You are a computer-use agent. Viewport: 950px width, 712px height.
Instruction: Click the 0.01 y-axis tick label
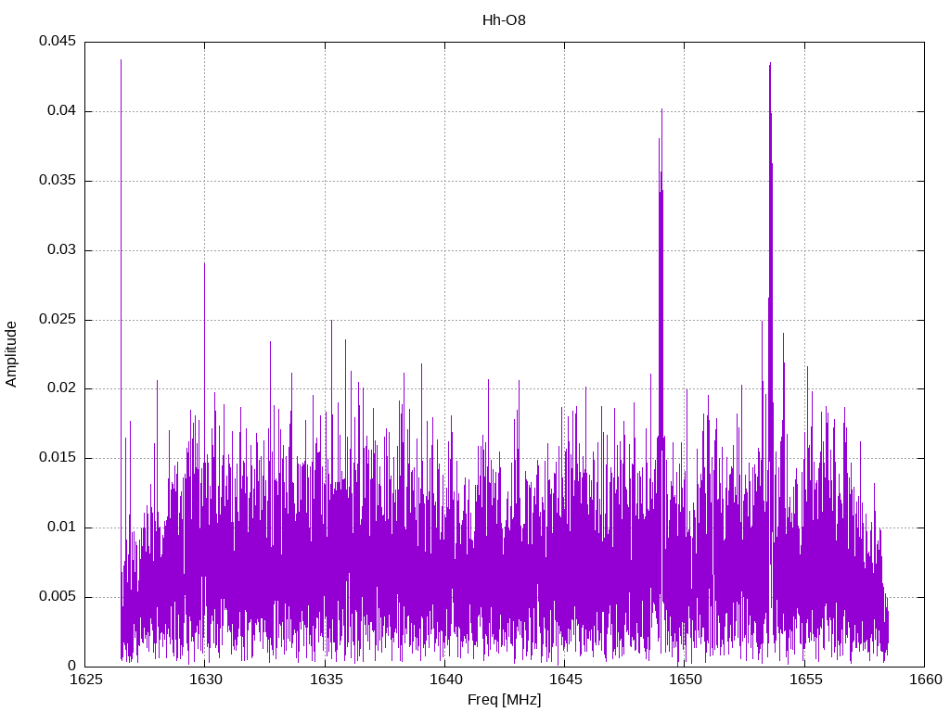(x=60, y=528)
